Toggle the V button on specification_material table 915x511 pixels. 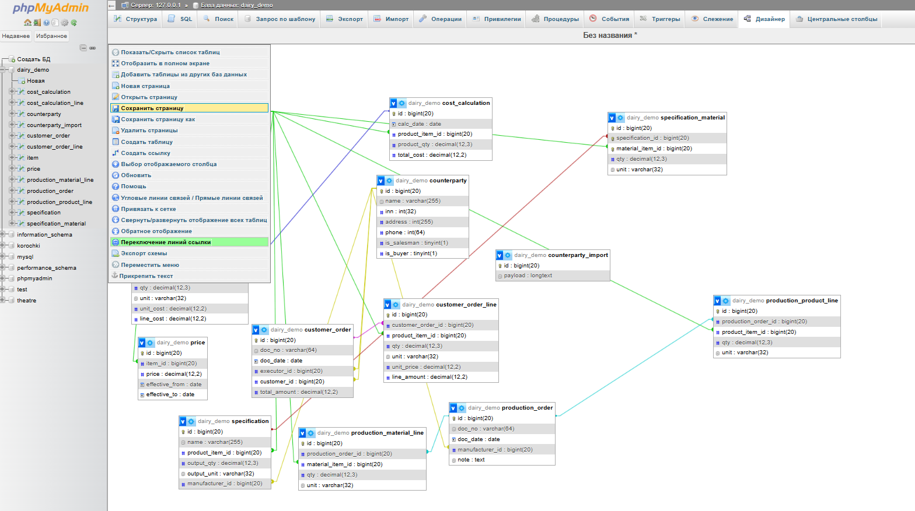click(x=612, y=118)
